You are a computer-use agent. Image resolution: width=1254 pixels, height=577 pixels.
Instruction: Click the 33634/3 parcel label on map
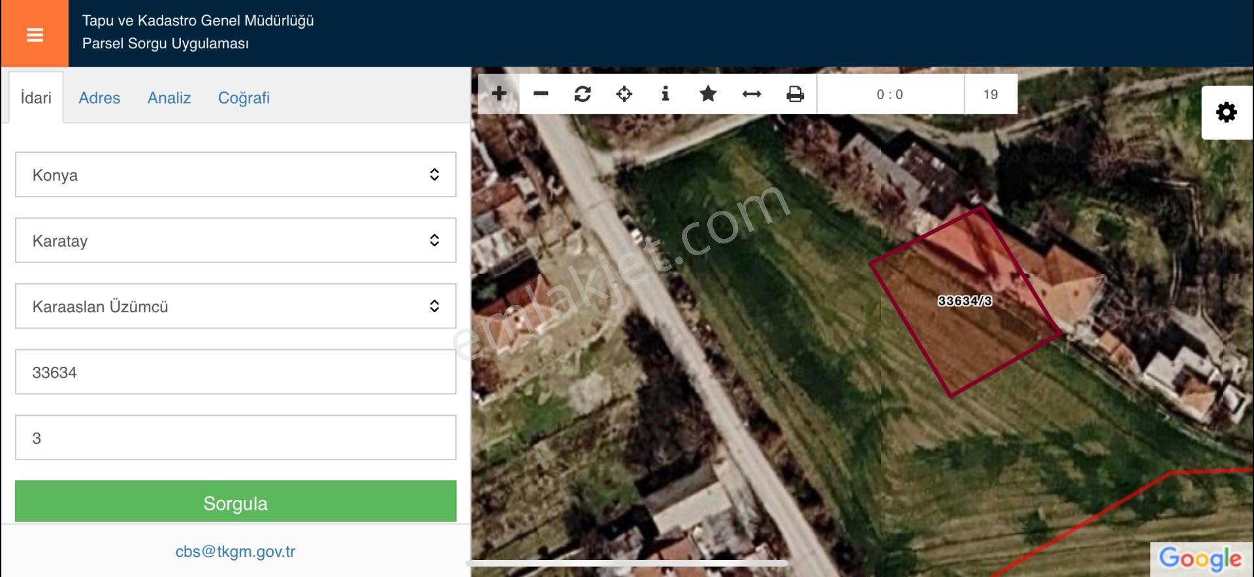965,301
